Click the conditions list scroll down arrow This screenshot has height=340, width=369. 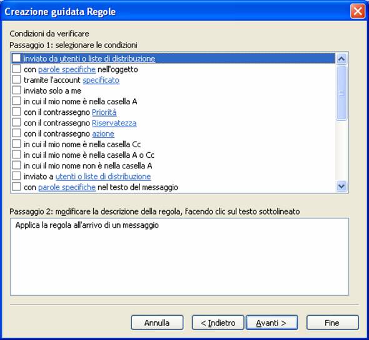341,187
